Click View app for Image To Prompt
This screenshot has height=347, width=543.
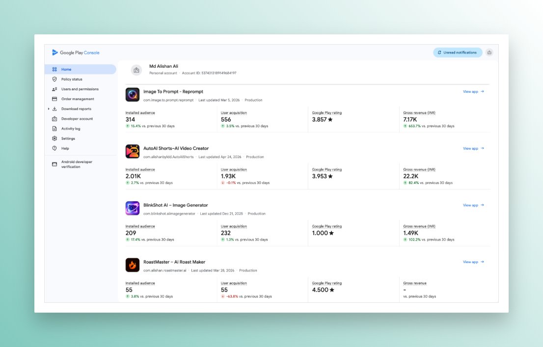coord(473,92)
